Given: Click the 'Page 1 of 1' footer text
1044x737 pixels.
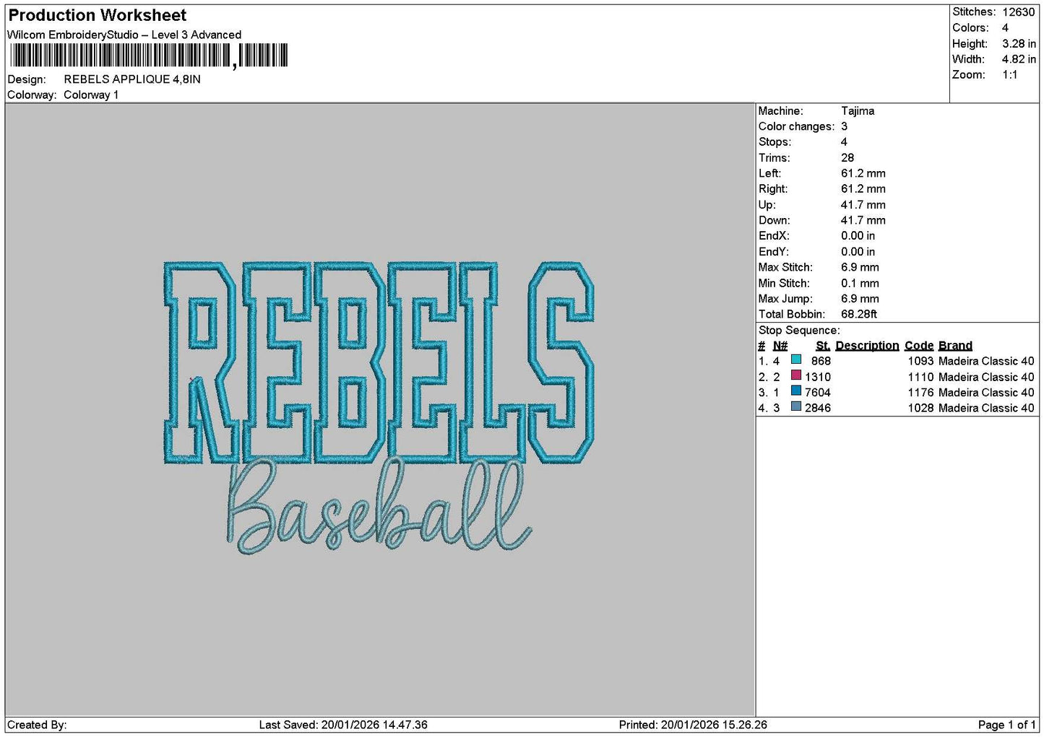Looking at the screenshot, I should click(x=1007, y=725).
